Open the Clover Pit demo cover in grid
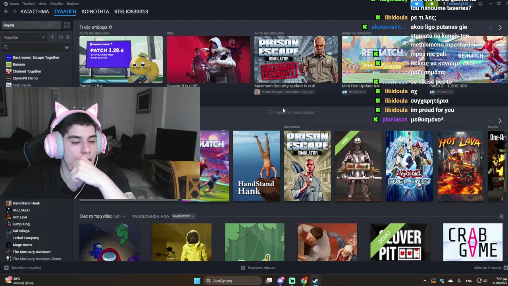Image resolution: width=508 pixels, height=286 pixels. point(400,242)
